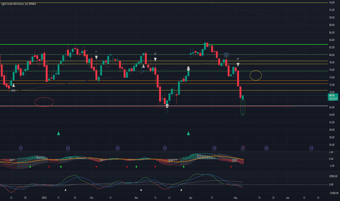Click green MACD signal triangle before April

[183, 167]
